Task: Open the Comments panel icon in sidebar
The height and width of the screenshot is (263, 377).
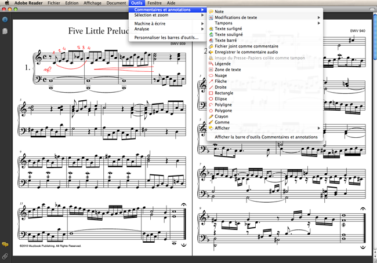Action: pyautogui.click(x=5, y=244)
